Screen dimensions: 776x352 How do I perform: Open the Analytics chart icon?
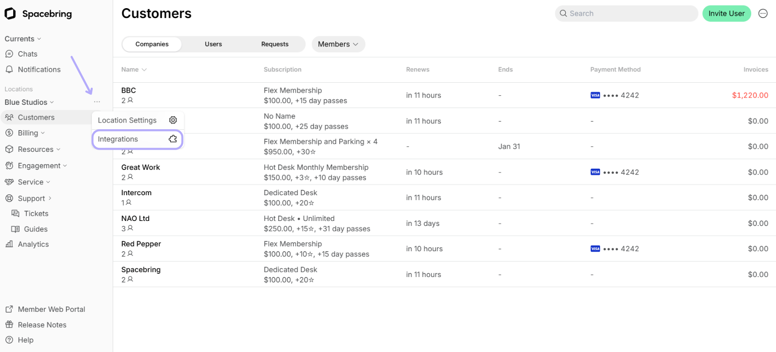pyautogui.click(x=9, y=244)
